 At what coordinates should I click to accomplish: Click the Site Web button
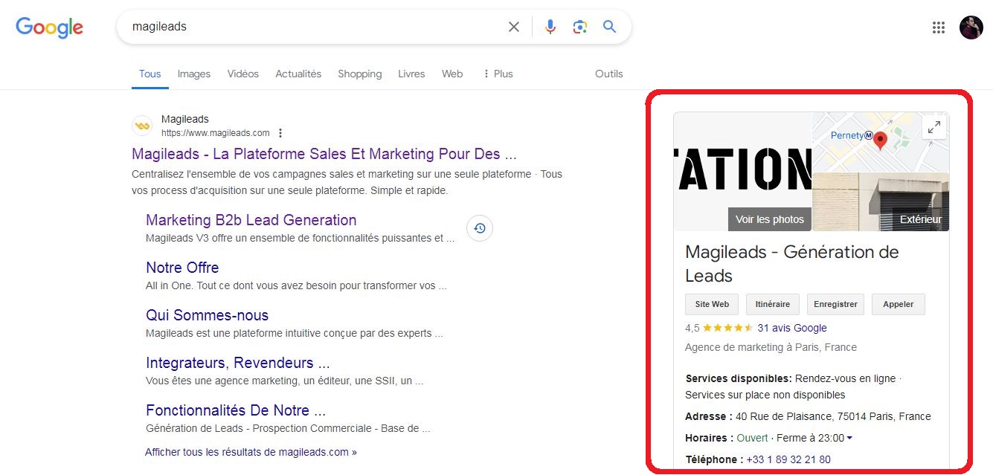click(x=712, y=304)
